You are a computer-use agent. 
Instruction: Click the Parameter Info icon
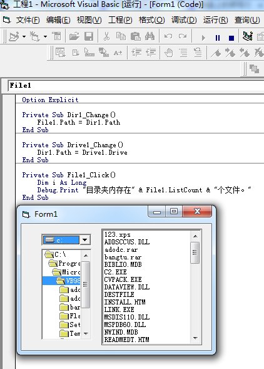click(x=104, y=53)
